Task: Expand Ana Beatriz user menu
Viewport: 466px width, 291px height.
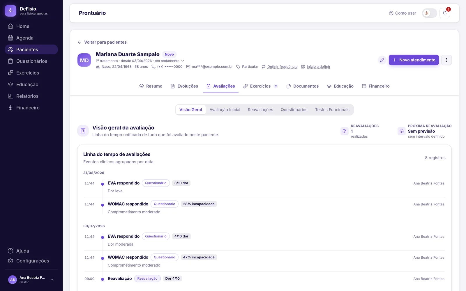Action: tap(31, 280)
